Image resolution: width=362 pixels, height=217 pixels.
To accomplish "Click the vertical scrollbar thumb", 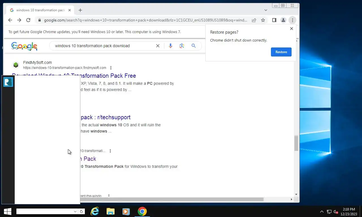I will [296, 143].
